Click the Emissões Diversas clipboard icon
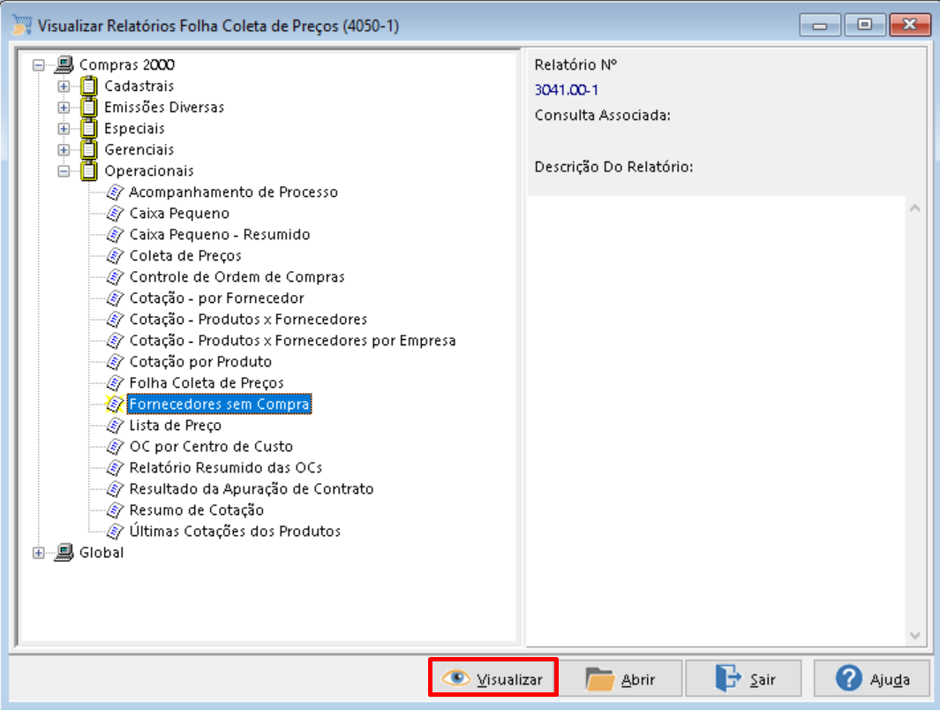This screenshot has width=940, height=710. (89, 107)
